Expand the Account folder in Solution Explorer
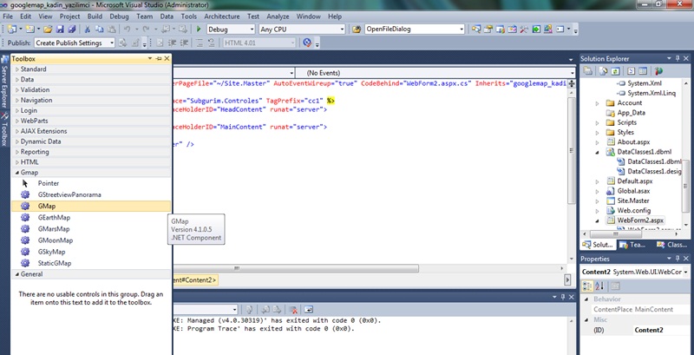This screenshot has height=355, width=694. pyautogui.click(x=597, y=103)
